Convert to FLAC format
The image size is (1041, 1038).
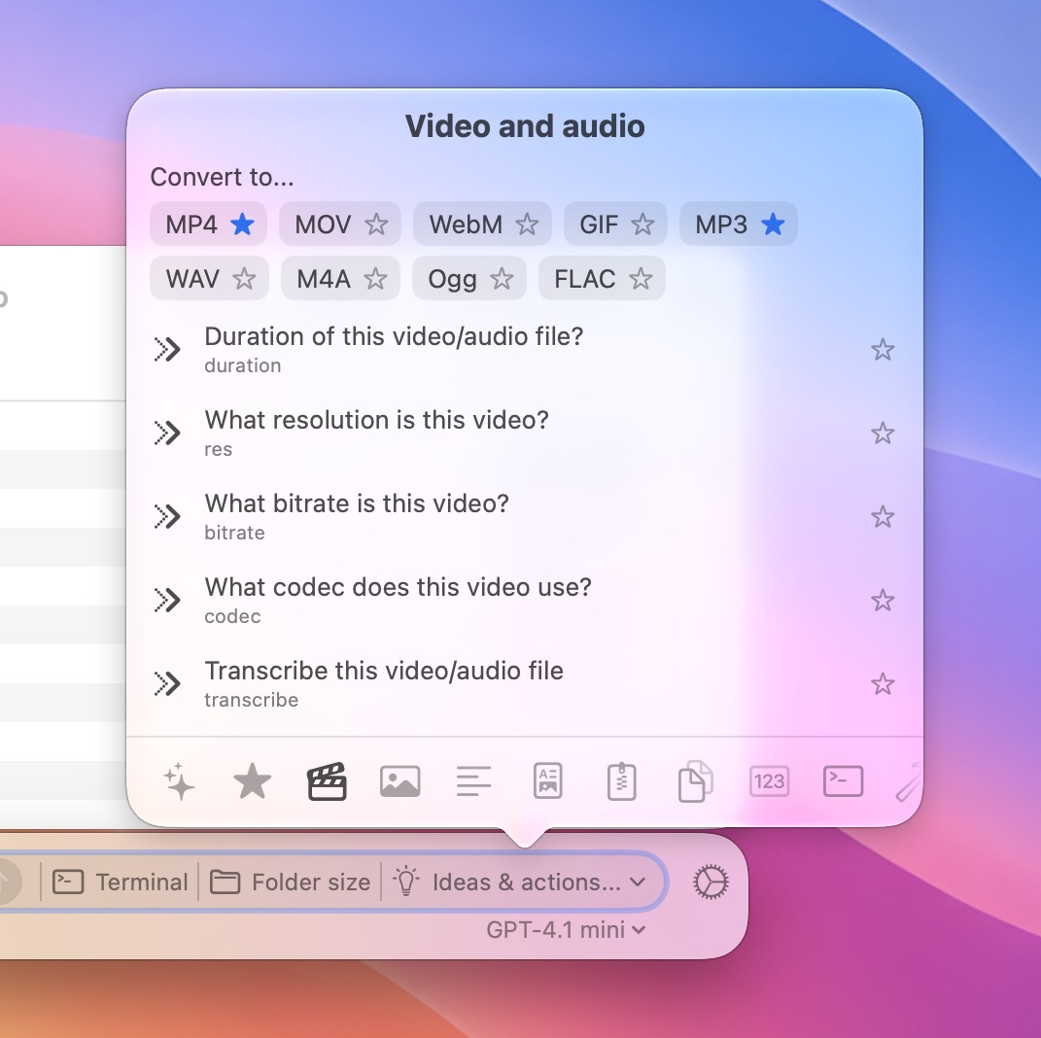click(x=584, y=279)
